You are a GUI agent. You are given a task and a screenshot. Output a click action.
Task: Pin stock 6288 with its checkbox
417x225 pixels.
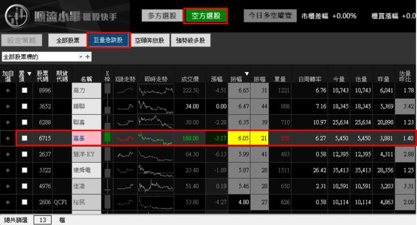coord(24,122)
